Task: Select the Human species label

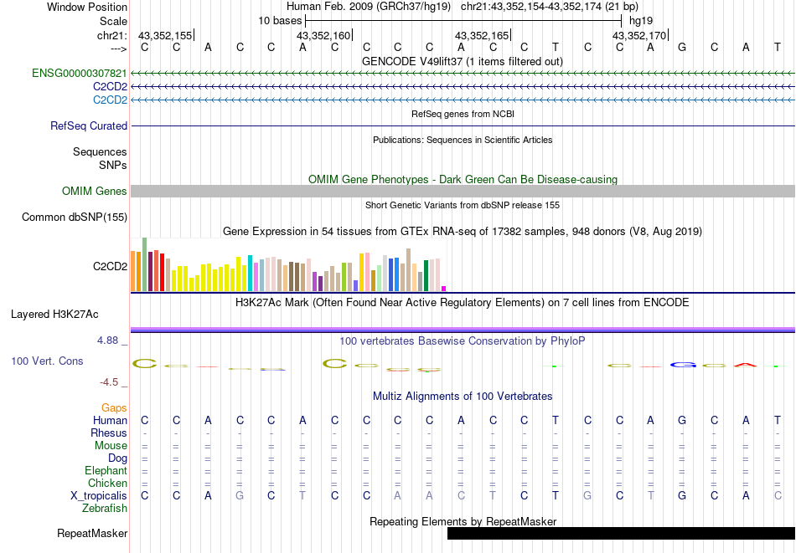Action: click(x=110, y=421)
